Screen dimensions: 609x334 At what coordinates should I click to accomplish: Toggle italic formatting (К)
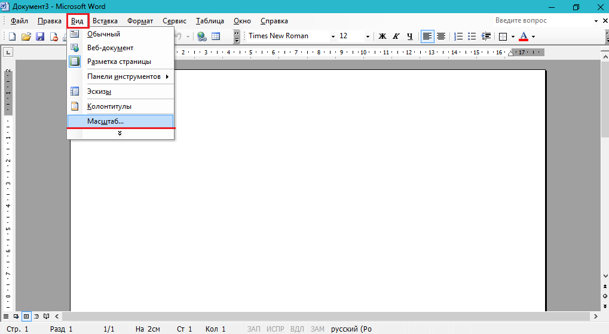(x=396, y=36)
